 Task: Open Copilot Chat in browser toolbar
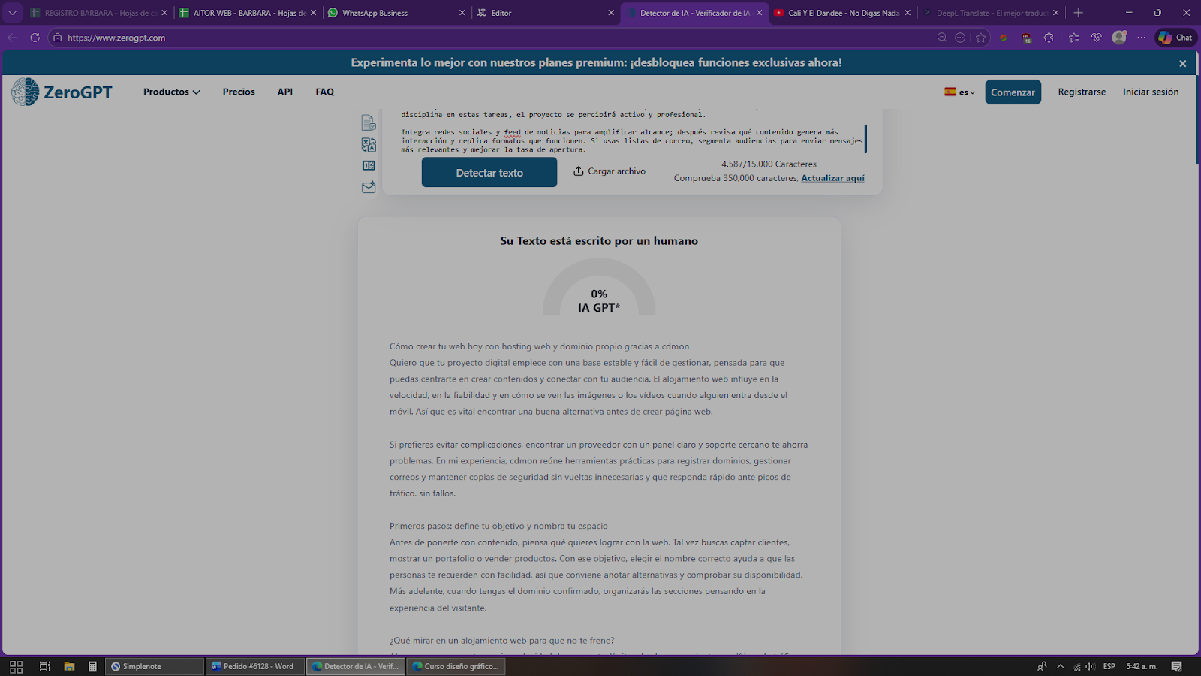click(1175, 38)
